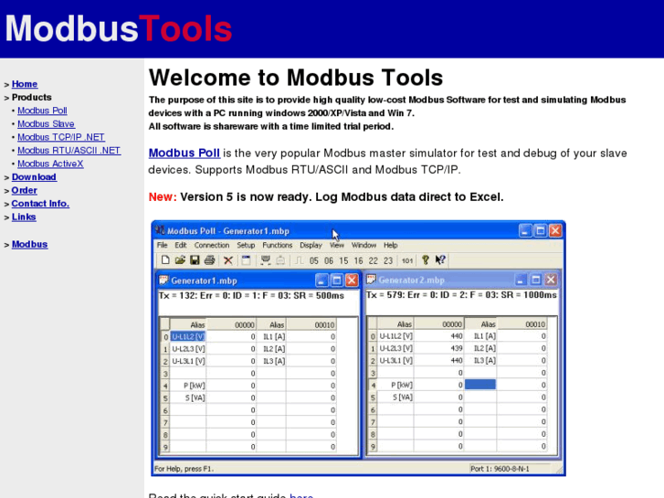664x498 pixels.
Task: Select function 16 toolbar button
Action: 358,260
